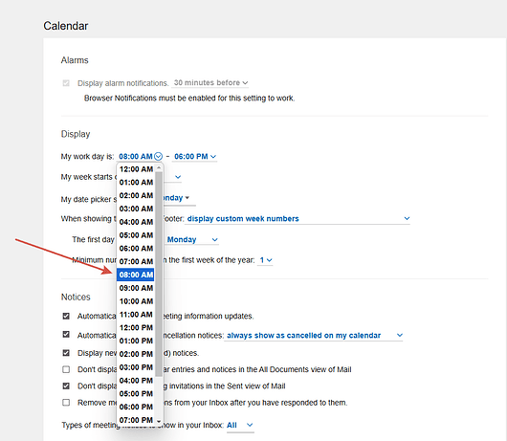Screen dimensions: 507x441
Task: Open the always show as cancelled dropdown
Action: [x=314, y=335]
